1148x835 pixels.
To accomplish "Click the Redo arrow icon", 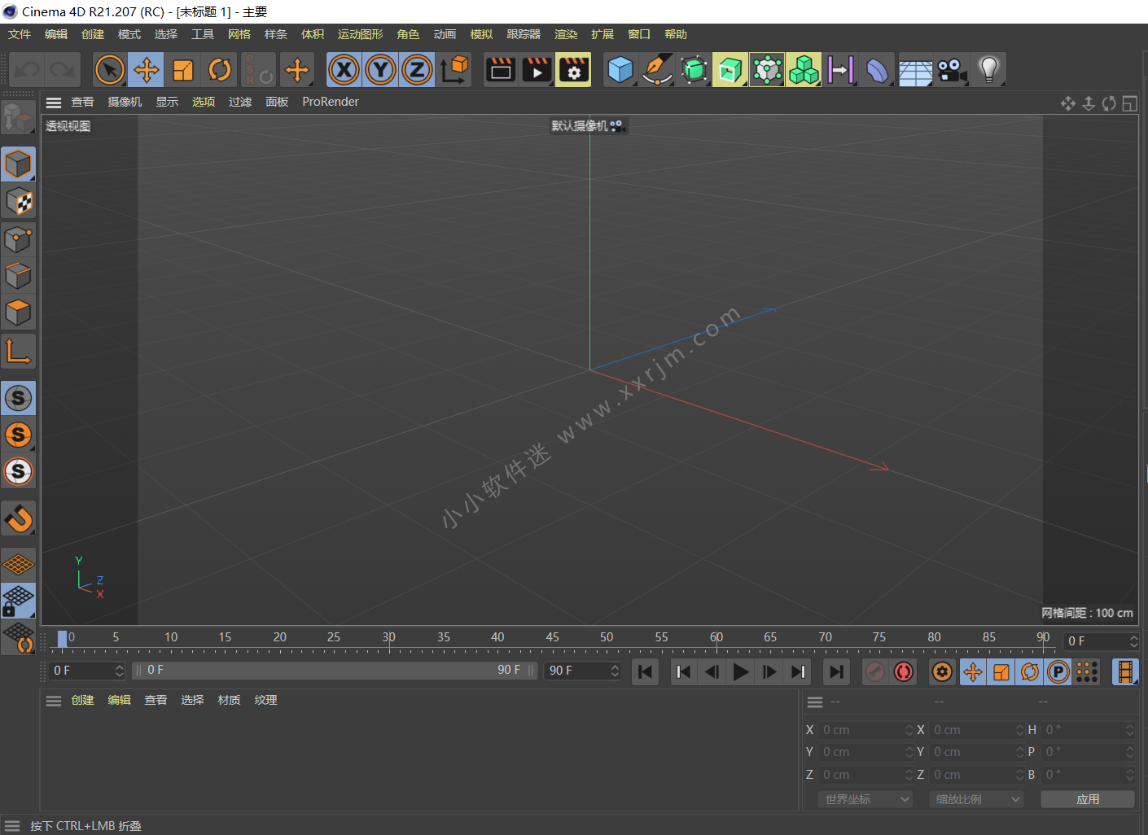I will pyautogui.click(x=62, y=70).
